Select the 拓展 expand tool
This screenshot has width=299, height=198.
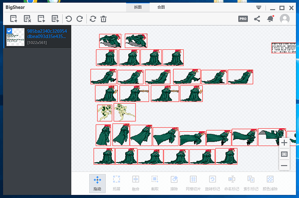pyautogui.click(x=116, y=183)
